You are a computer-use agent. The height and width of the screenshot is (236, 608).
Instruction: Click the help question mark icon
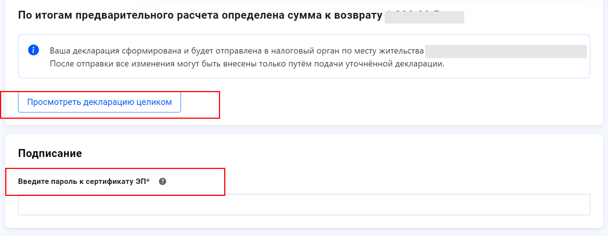(163, 181)
